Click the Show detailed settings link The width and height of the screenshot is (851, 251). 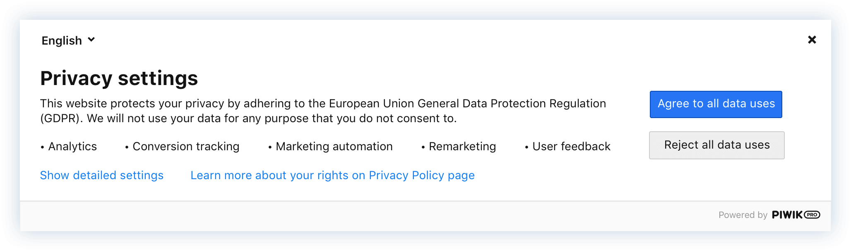101,175
